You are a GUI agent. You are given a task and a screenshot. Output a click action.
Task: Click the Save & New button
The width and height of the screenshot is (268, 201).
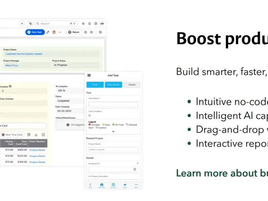point(114,85)
